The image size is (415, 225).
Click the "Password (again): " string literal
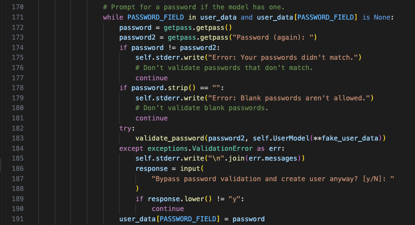coord(273,37)
